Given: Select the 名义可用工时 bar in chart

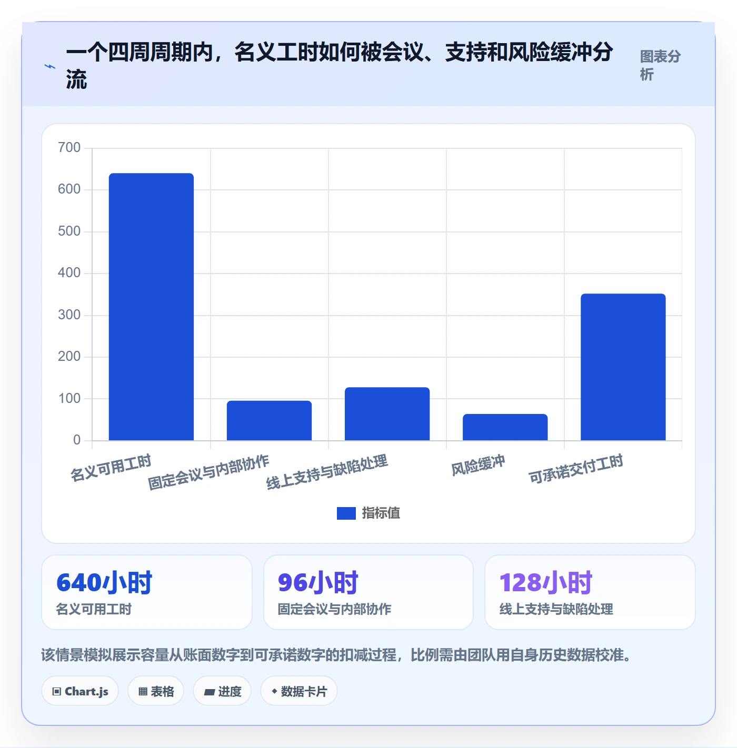Looking at the screenshot, I should 151,307.
